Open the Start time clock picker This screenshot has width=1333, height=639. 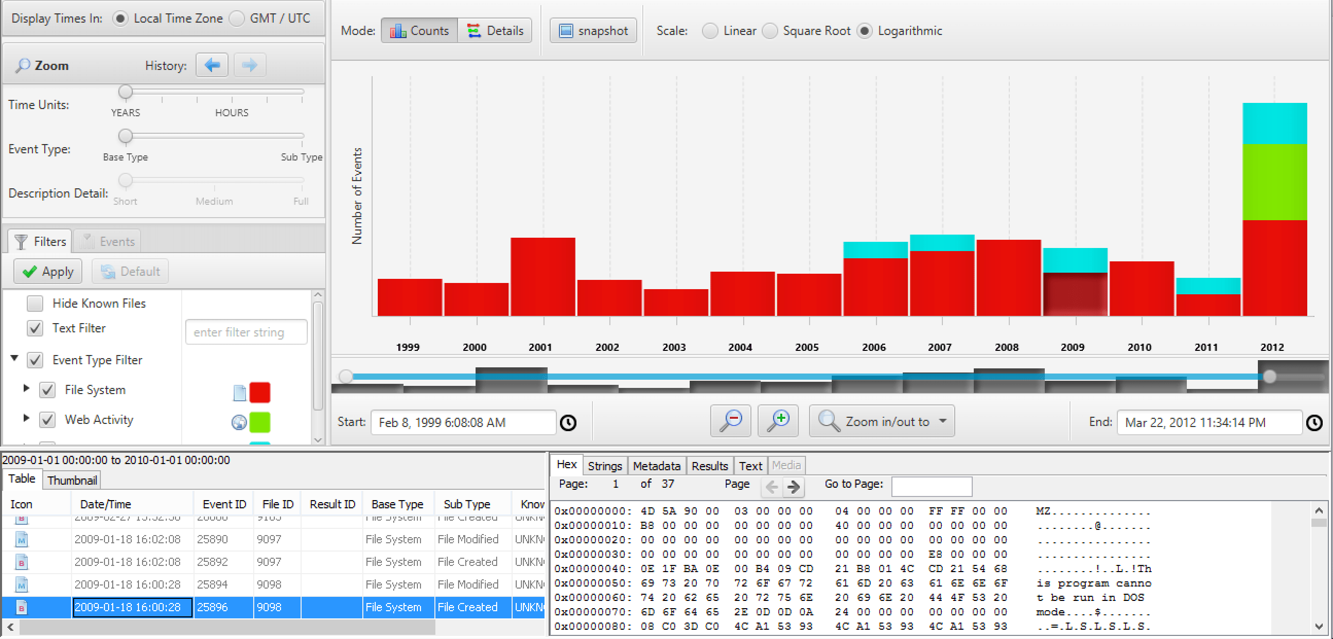(x=568, y=423)
